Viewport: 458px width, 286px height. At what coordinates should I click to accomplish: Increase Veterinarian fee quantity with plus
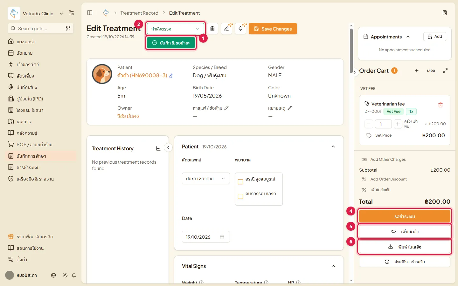click(x=398, y=124)
